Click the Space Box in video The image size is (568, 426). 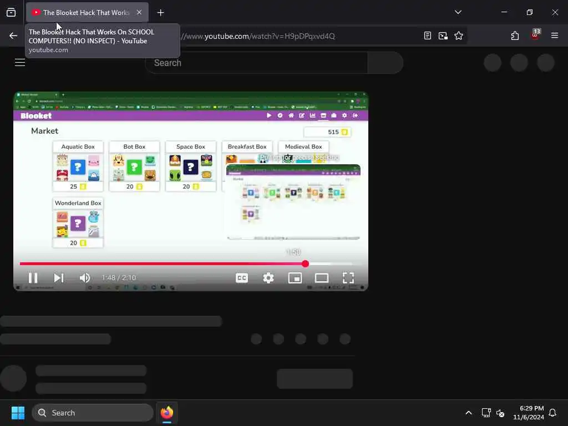pos(191,166)
